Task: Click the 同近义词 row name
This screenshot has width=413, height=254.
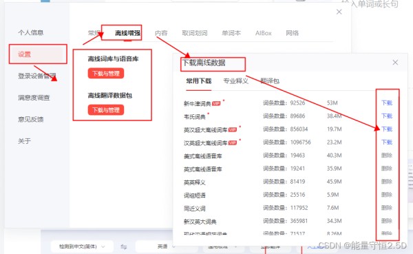Action: click(x=194, y=209)
